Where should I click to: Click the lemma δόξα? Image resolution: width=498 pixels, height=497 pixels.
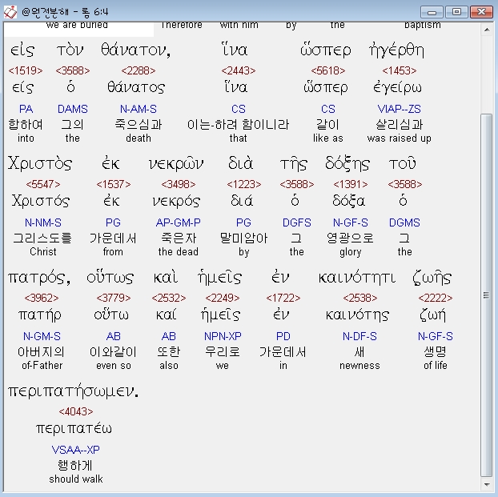349,201
